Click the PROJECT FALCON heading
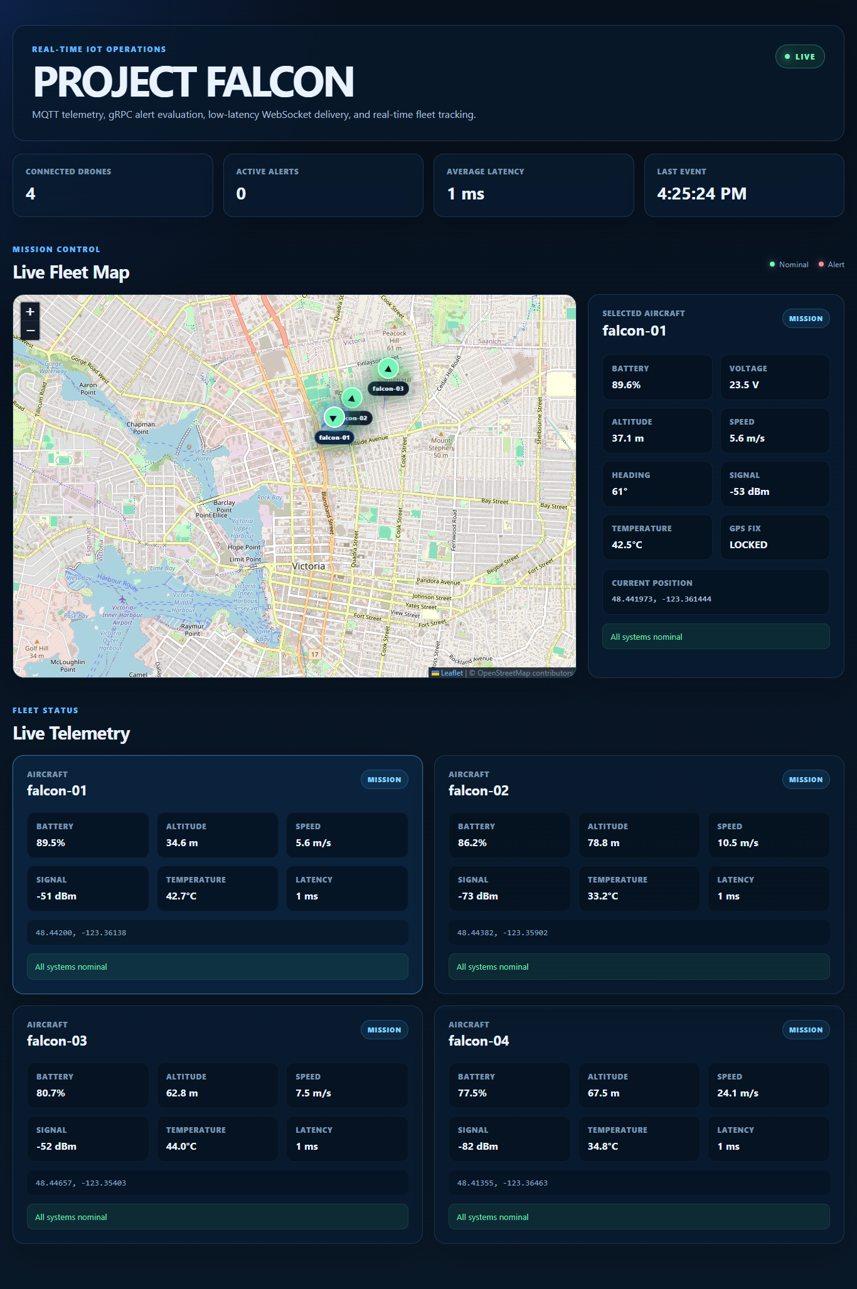This screenshot has width=857, height=1289. [x=193, y=82]
